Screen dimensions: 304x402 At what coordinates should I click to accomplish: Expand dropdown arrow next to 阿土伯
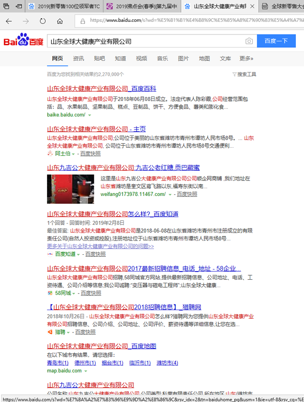pyautogui.click(x=73, y=154)
